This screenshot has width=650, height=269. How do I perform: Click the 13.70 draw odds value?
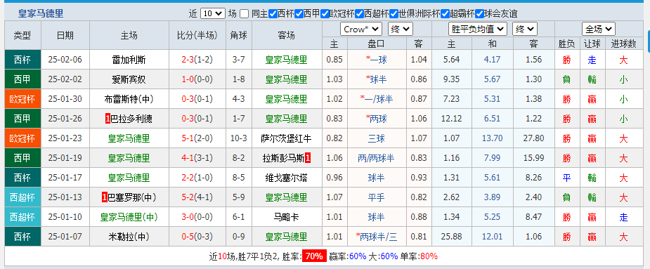493,138
